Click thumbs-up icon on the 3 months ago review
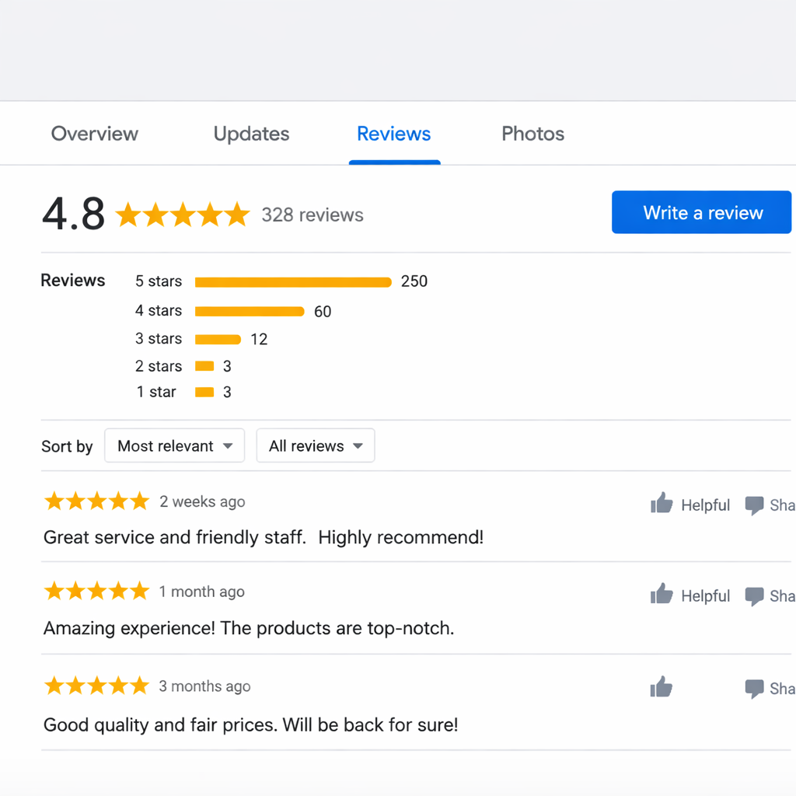This screenshot has height=796, width=796. pyautogui.click(x=662, y=687)
